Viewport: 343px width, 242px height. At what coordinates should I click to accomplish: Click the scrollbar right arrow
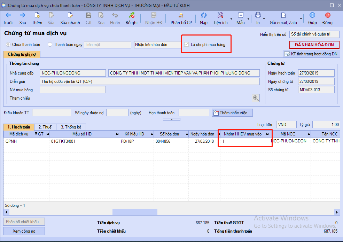pos(337,212)
